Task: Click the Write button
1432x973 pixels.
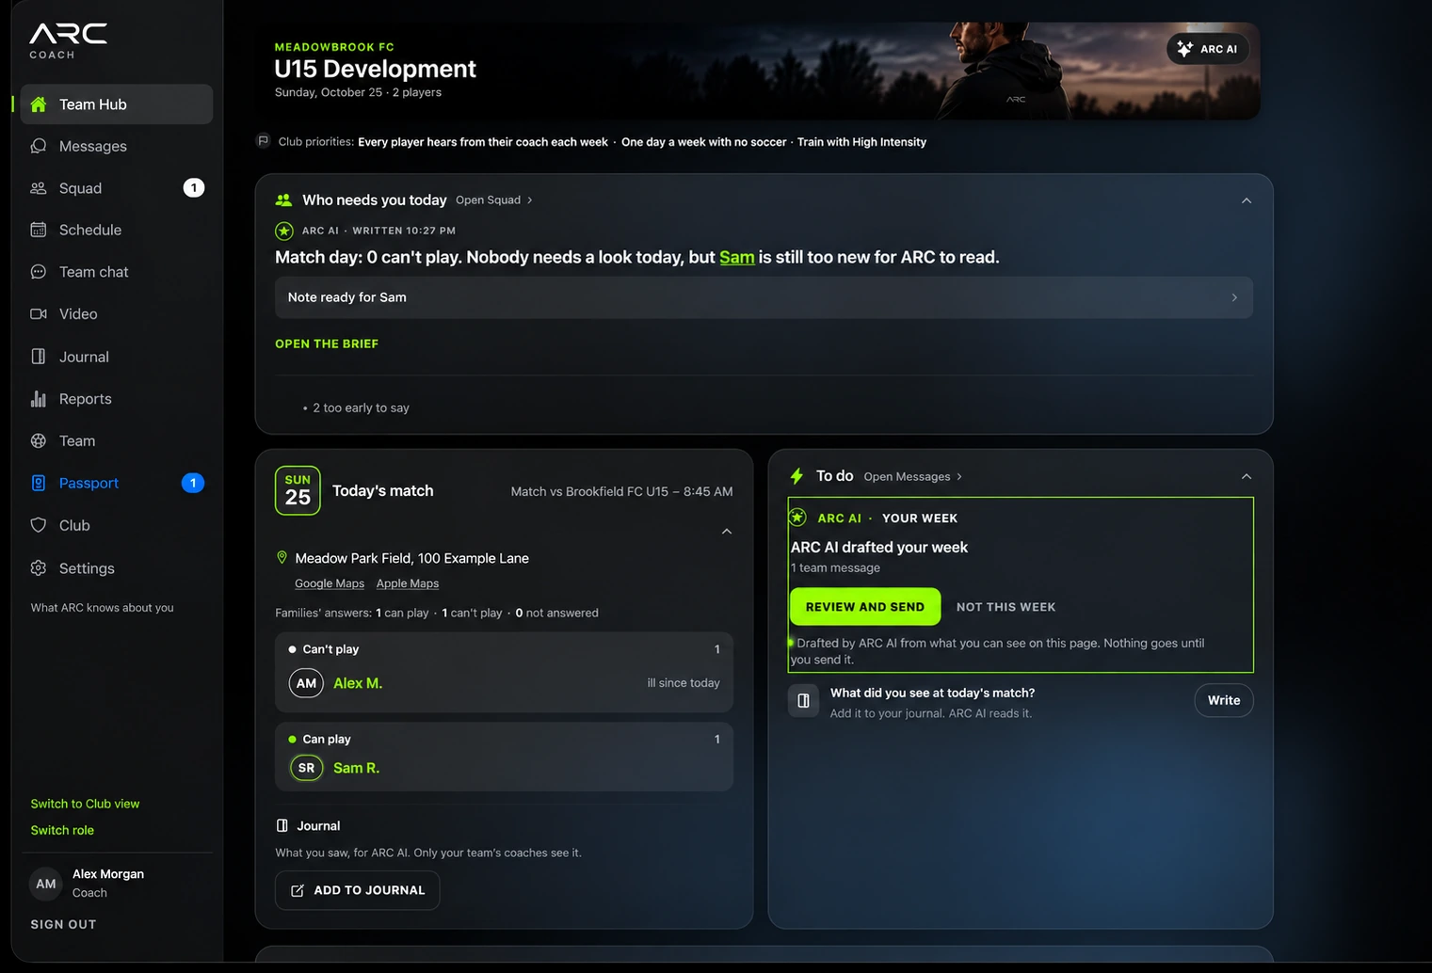Action: coord(1224,700)
